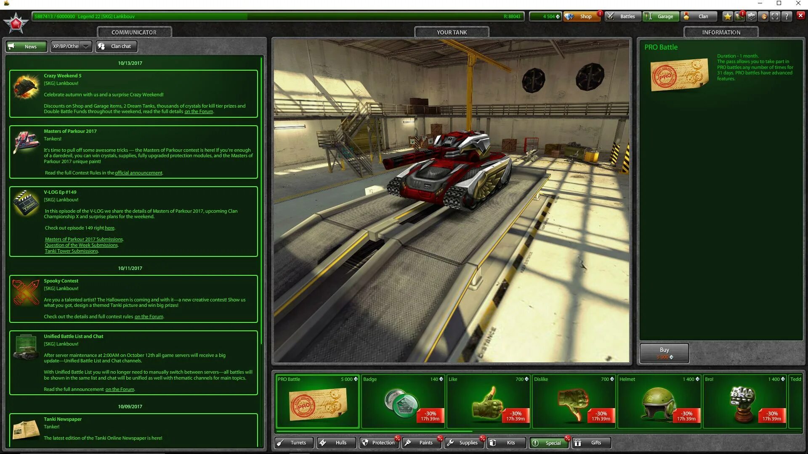Screen dimensions: 808x454
Task: Click the -30% discount badge on Helmet
Action: (686, 416)
